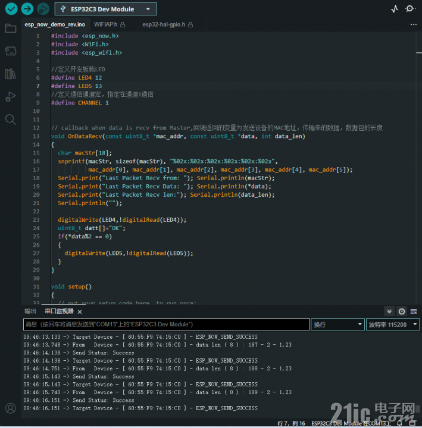
Task: Click the editor vertical scrollbar
Action: point(419,167)
